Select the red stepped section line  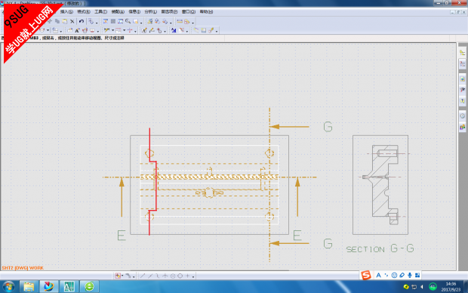pyautogui.click(x=152, y=181)
